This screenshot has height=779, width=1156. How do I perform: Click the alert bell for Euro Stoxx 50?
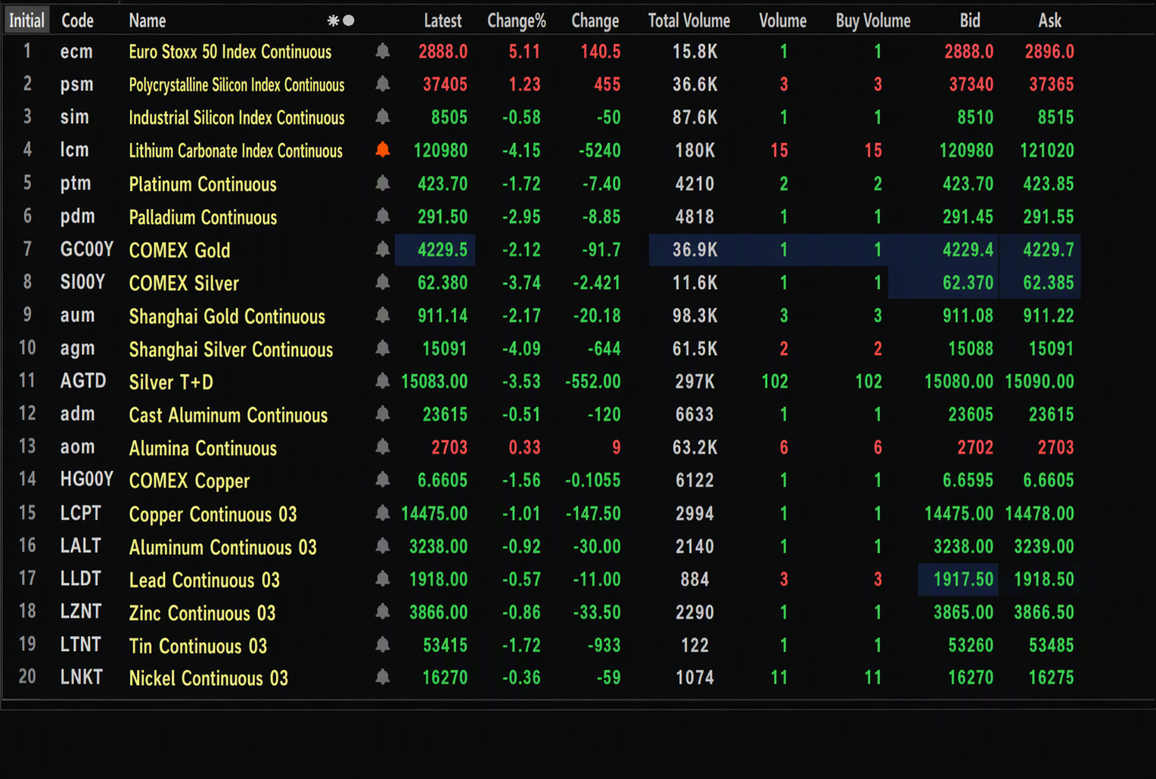click(x=383, y=51)
